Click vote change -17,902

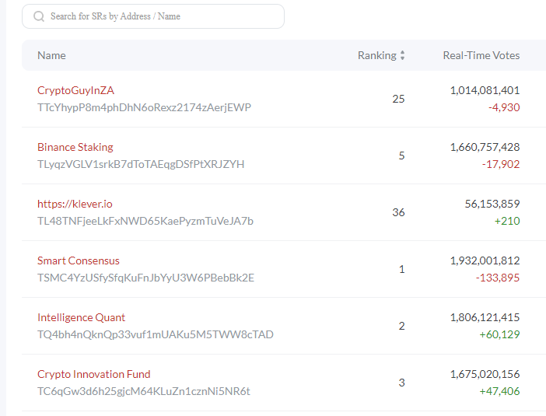[x=501, y=164]
